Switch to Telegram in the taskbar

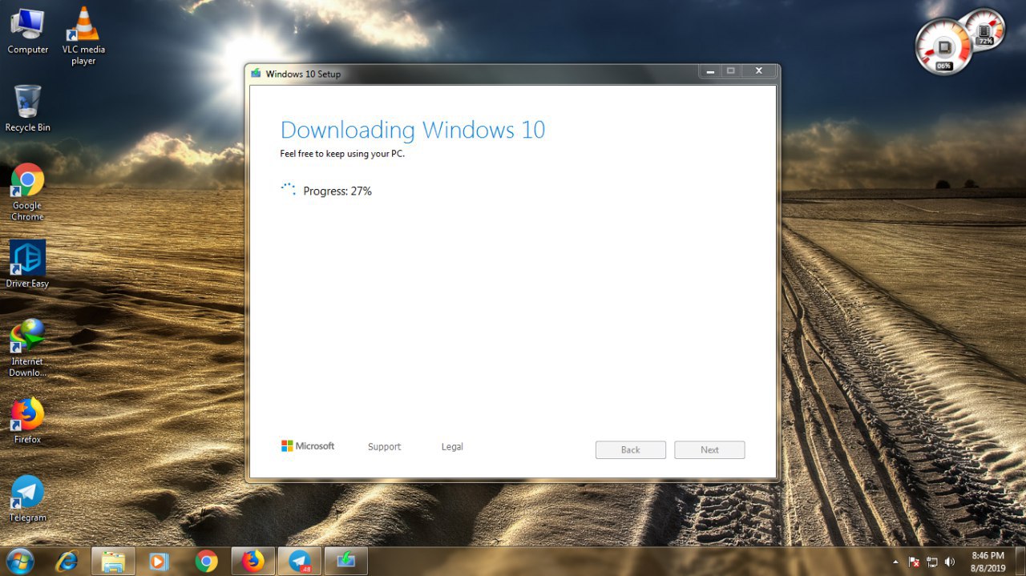click(300, 561)
